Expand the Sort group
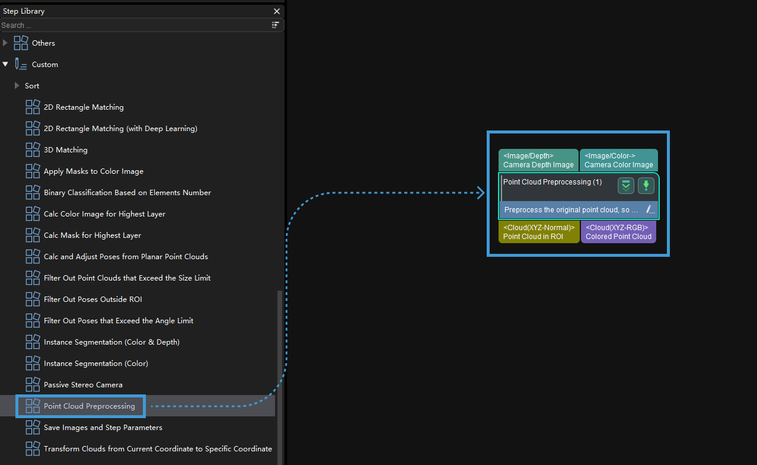 pos(17,85)
